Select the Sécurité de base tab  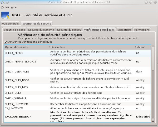(14, 30)
